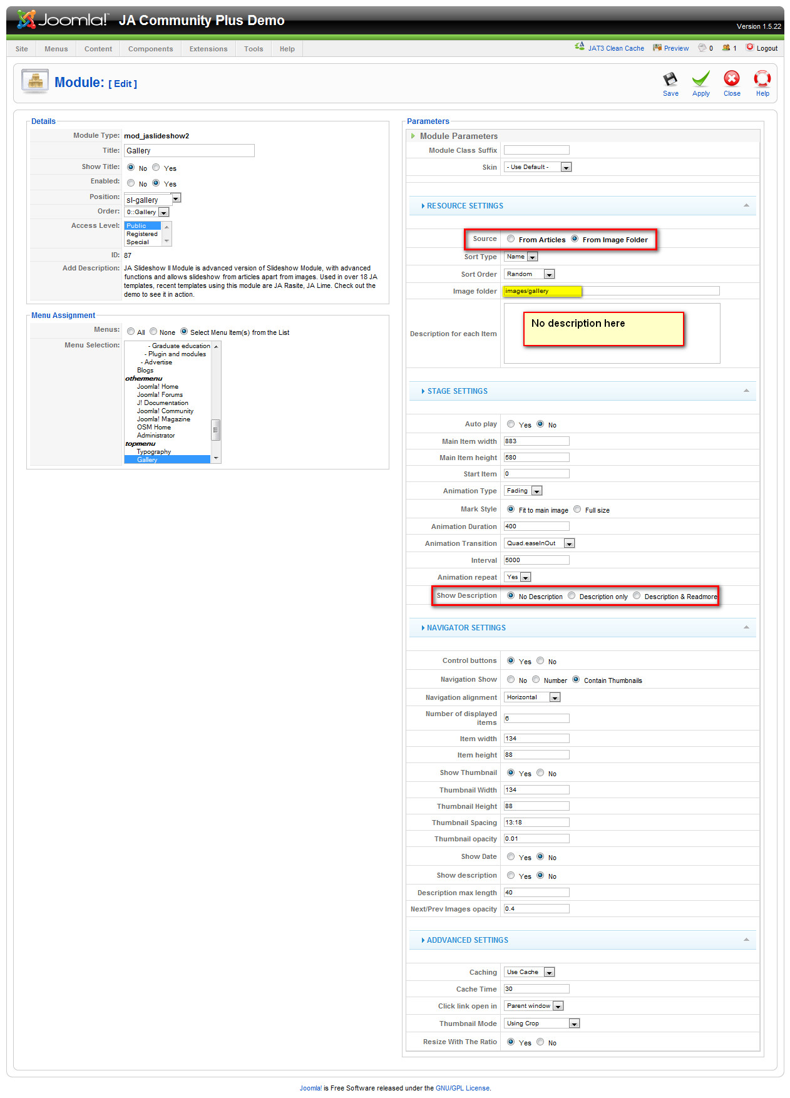This screenshot has width=790, height=1098.
Task: Click the green Apply checkmark icon
Action: (x=700, y=80)
